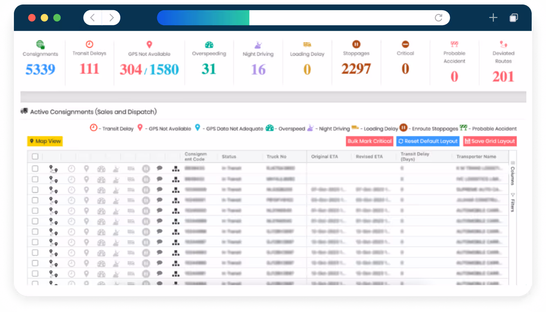This screenshot has height=312, width=546.
Task: Tick the checkbox in the fourth table row
Action: (35, 200)
